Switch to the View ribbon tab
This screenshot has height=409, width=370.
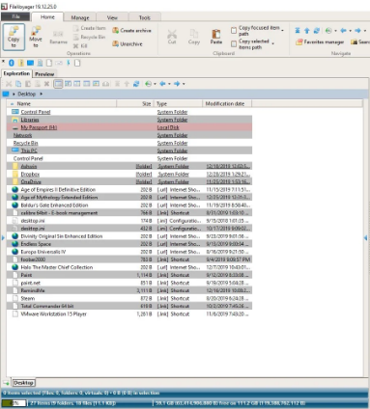pyautogui.click(x=112, y=17)
